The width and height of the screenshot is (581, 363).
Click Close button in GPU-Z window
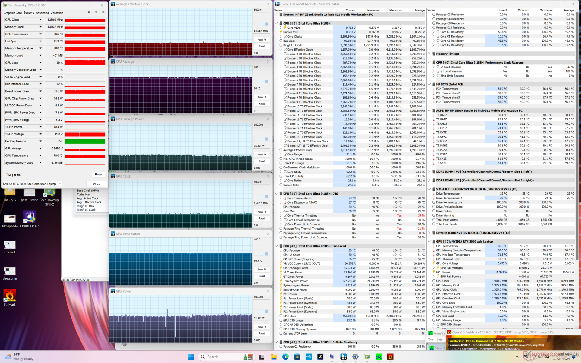click(97, 184)
